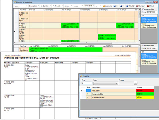The width and height of the screenshot is (159, 120).
Task: Click the Planning di produzione window icon
Action: (x=15, y=2)
